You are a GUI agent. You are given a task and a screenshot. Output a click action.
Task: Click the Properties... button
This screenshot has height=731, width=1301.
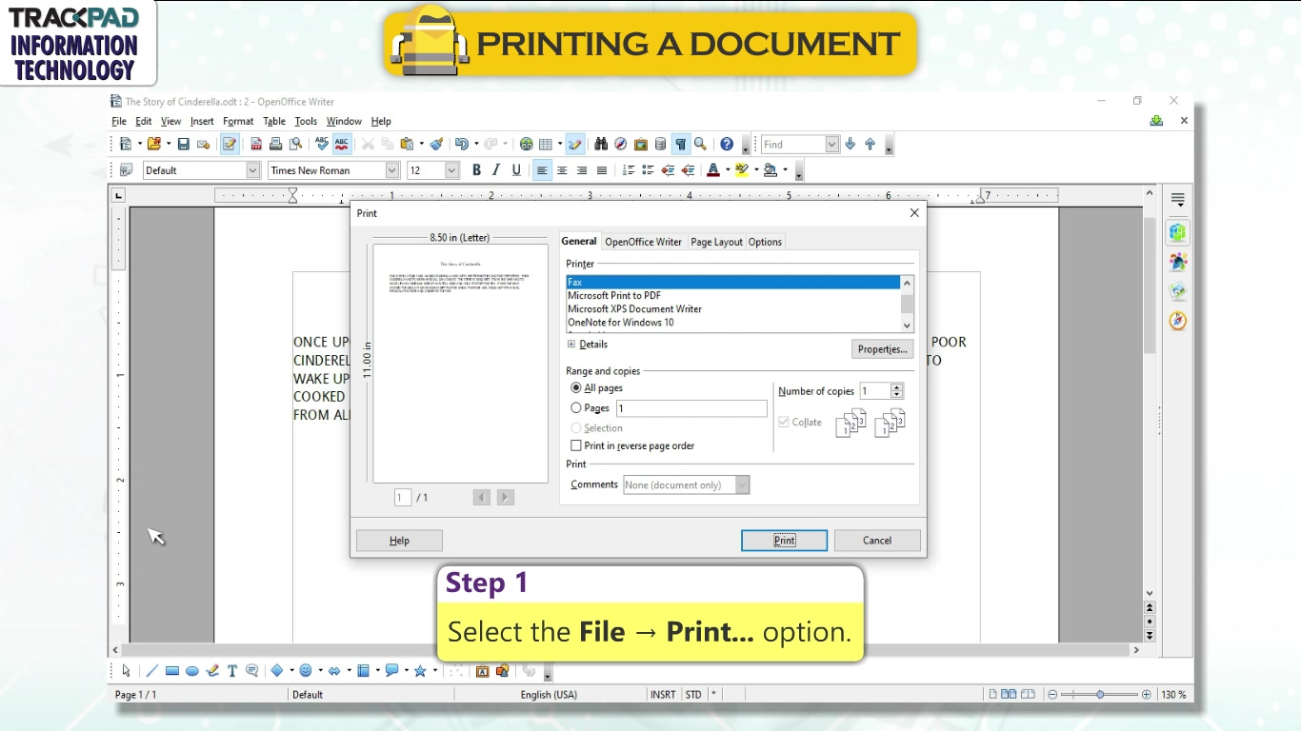[882, 349]
